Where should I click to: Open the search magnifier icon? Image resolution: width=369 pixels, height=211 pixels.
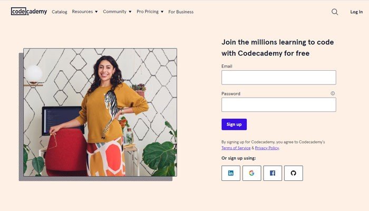click(335, 12)
